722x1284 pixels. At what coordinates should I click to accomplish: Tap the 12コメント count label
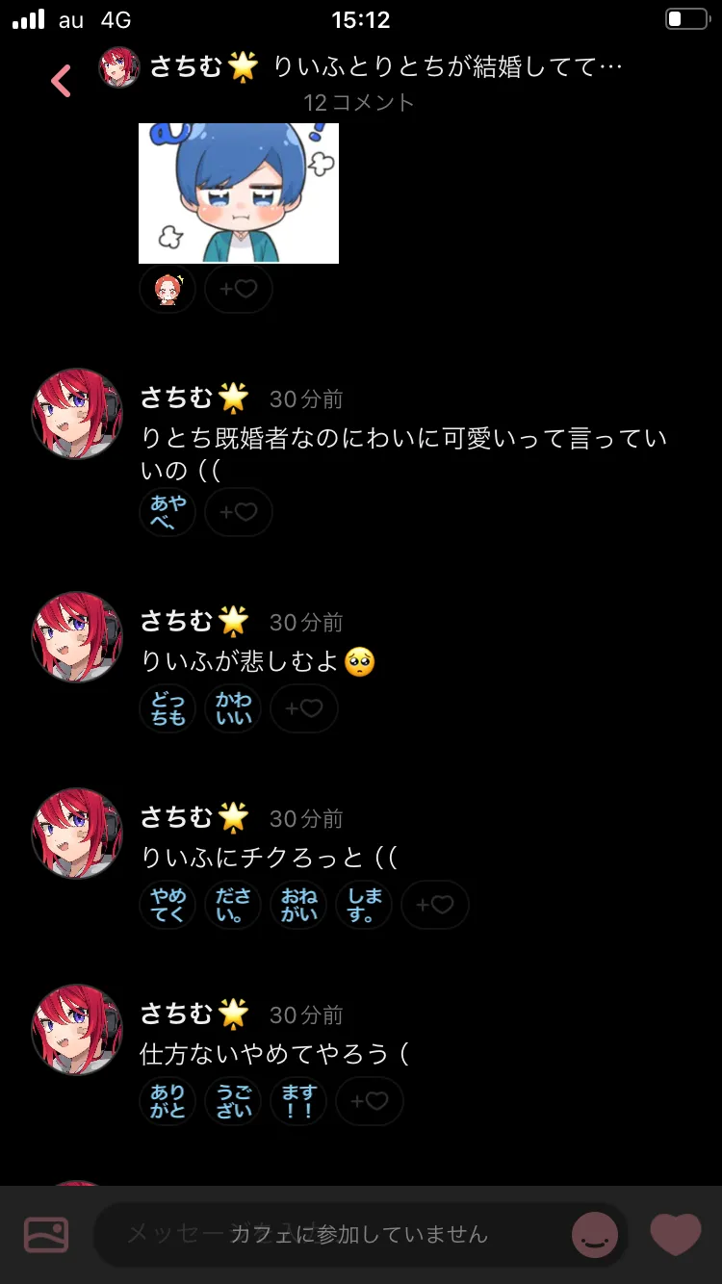pos(359,102)
